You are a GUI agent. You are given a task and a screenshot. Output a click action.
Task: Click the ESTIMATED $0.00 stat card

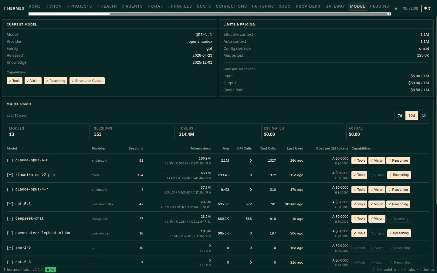pos(303,132)
